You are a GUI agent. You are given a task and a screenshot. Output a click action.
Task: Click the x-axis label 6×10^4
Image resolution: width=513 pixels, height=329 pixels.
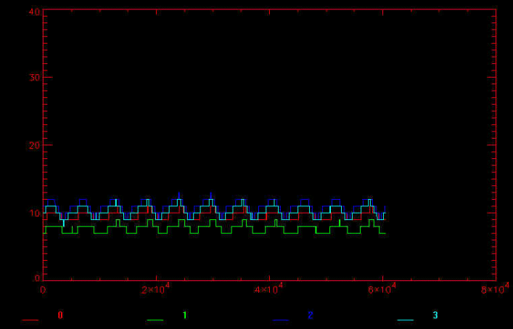(381, 289)
